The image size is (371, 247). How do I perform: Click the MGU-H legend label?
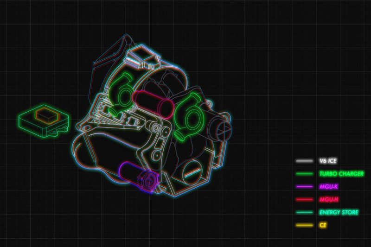329,199
